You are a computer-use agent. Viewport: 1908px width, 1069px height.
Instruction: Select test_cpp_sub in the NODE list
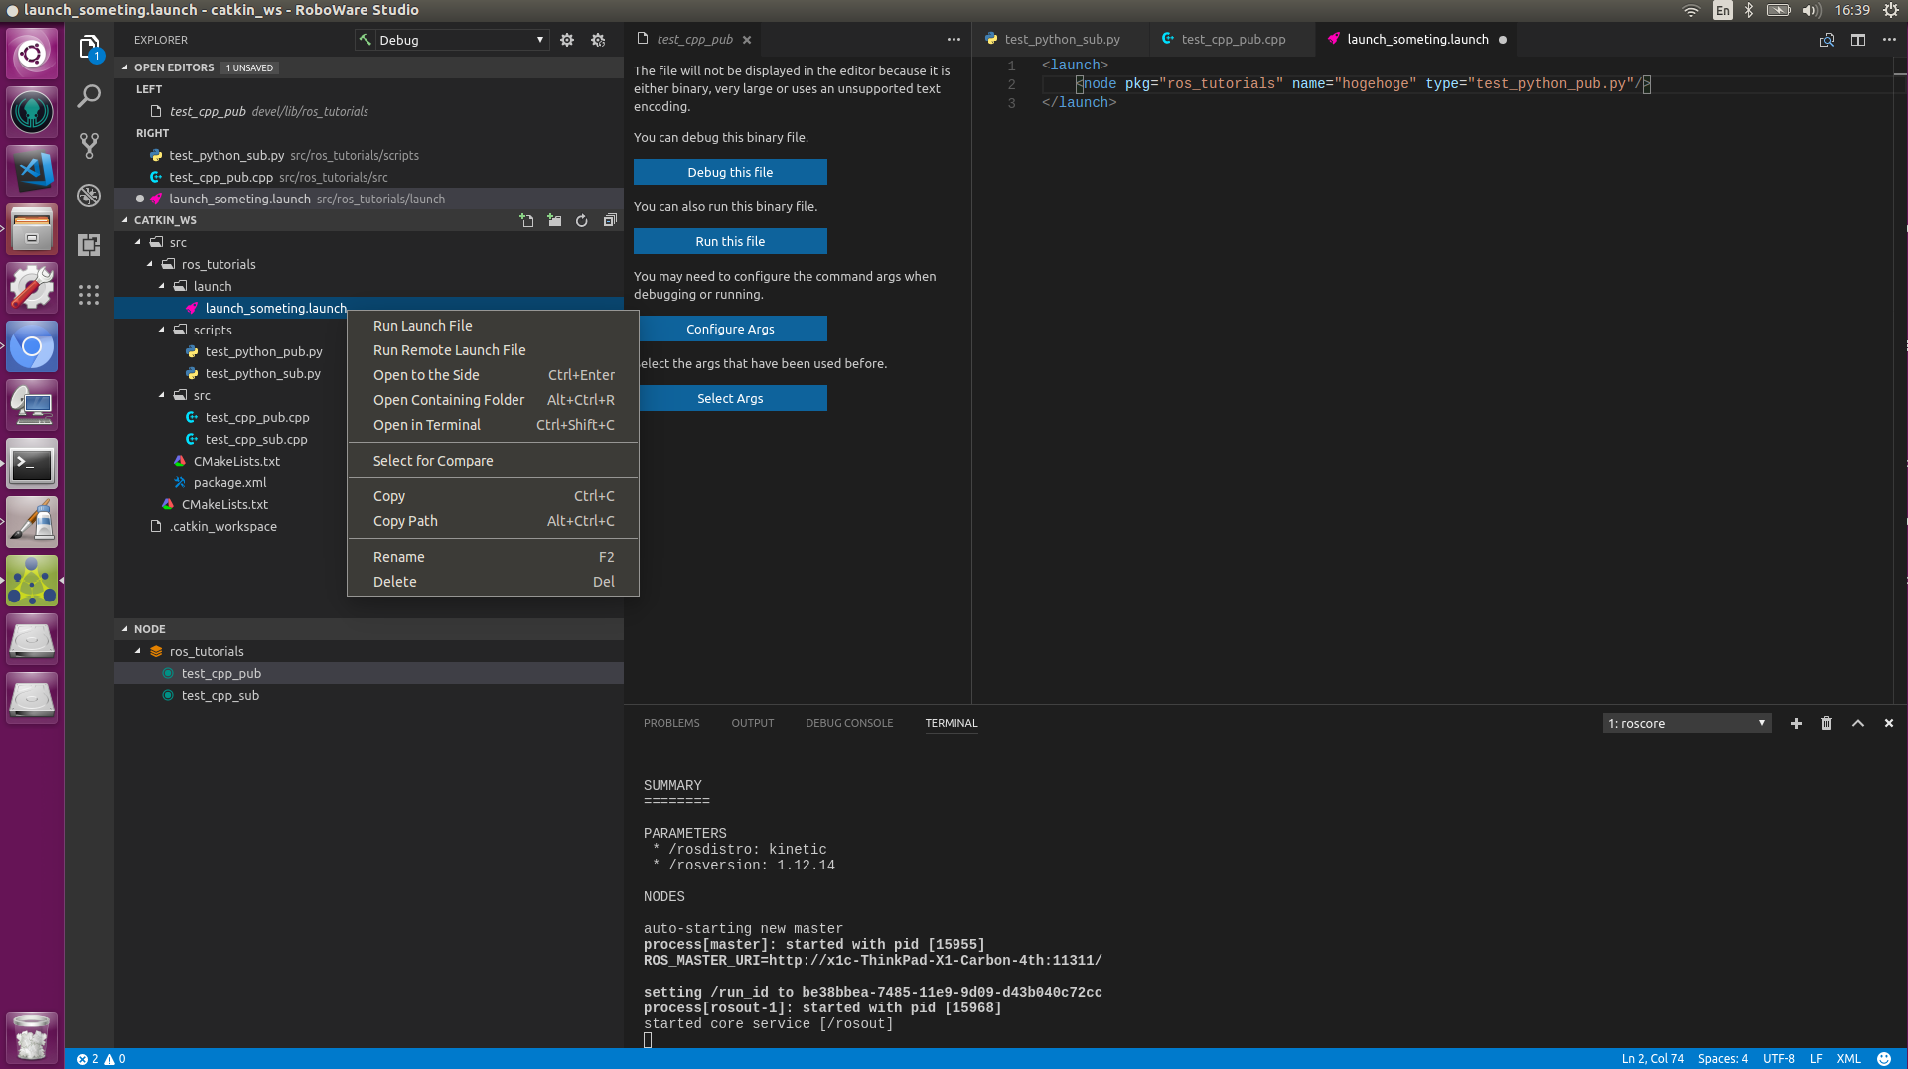pos(220,695)
